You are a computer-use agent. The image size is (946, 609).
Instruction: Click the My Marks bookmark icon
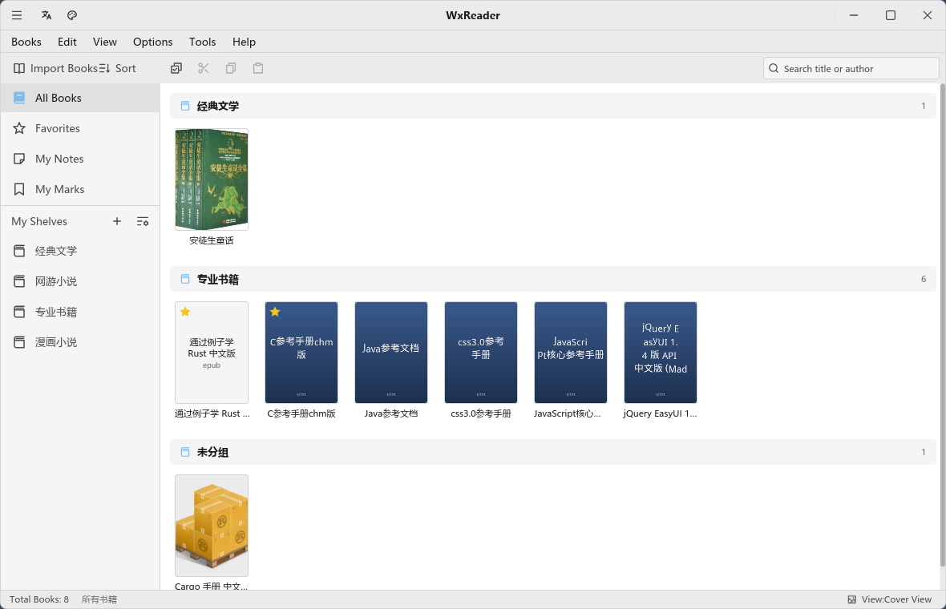(x=19, y=189)
